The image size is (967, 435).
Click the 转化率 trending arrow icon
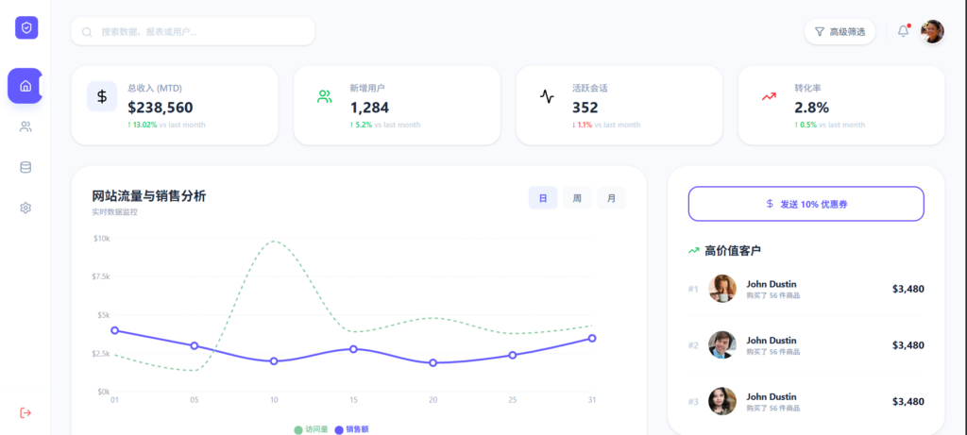point(769,97)
